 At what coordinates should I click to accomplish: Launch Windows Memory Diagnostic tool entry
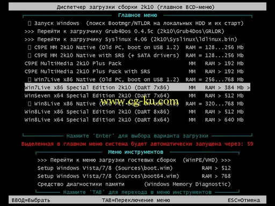[x=134, y=184]
